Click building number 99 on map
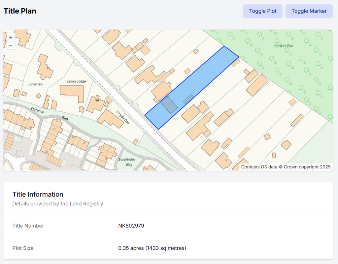Image resolution: width=338 pixels, height=264 pixels. click(97, 100)
